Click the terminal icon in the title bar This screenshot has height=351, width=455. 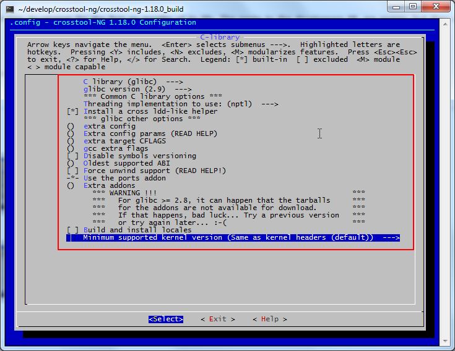coord(10,9)
